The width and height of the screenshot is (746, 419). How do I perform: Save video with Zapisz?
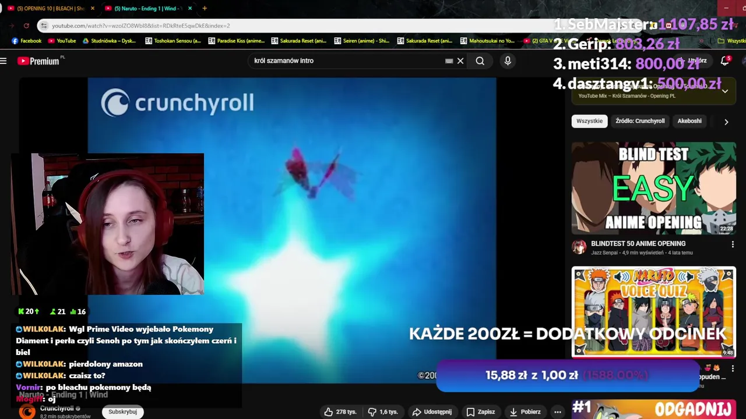[x=481, y=411]
